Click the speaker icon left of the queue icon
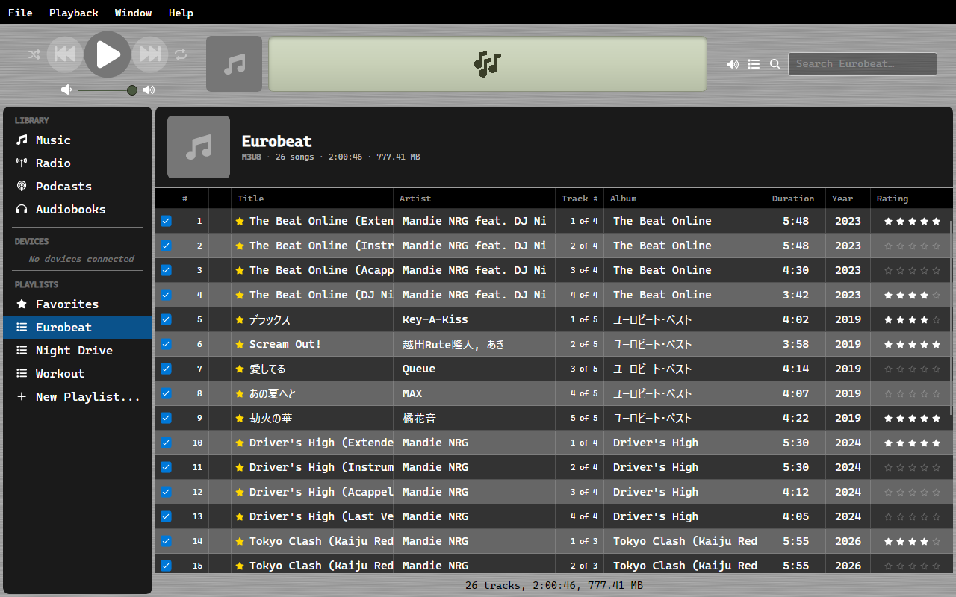The width and height of the screenshot is (956, 597). 732,64
